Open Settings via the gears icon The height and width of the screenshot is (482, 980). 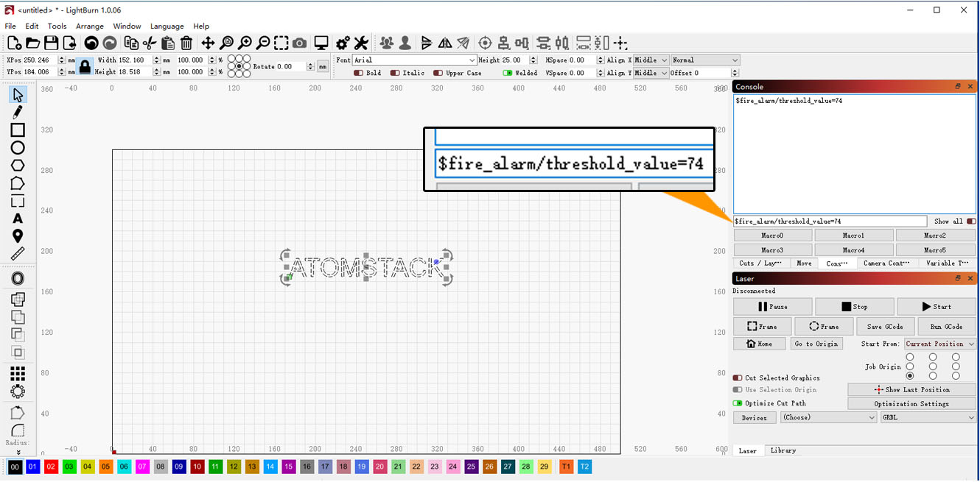(x=343, y=43)
